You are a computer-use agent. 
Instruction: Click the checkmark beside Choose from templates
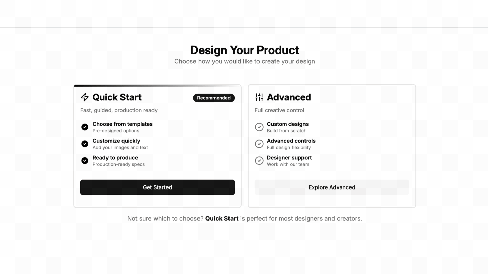(x=85, y=127)
